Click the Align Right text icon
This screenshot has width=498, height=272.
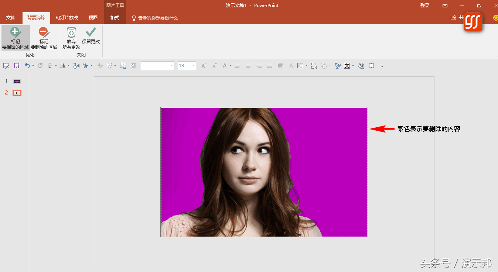[259, 66]
